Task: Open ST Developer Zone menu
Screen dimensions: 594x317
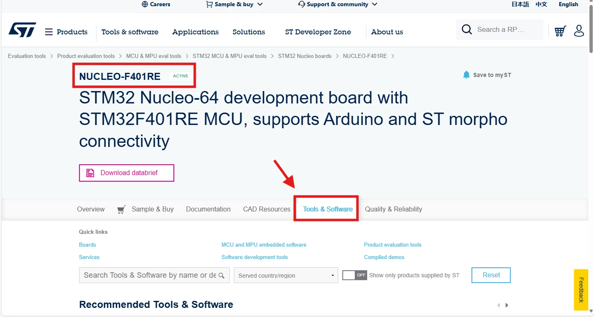Action: point(318,32)
